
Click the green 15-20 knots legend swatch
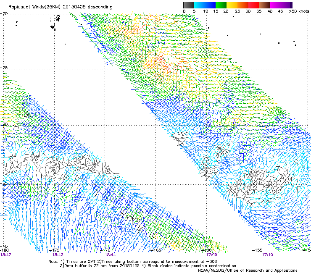(221, 5)
